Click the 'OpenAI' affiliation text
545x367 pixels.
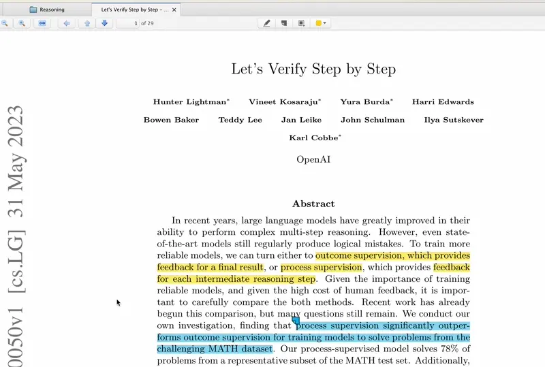tap(313, 159)
